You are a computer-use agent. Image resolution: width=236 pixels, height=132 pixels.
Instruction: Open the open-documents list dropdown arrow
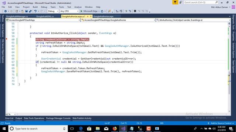[230, 16]
